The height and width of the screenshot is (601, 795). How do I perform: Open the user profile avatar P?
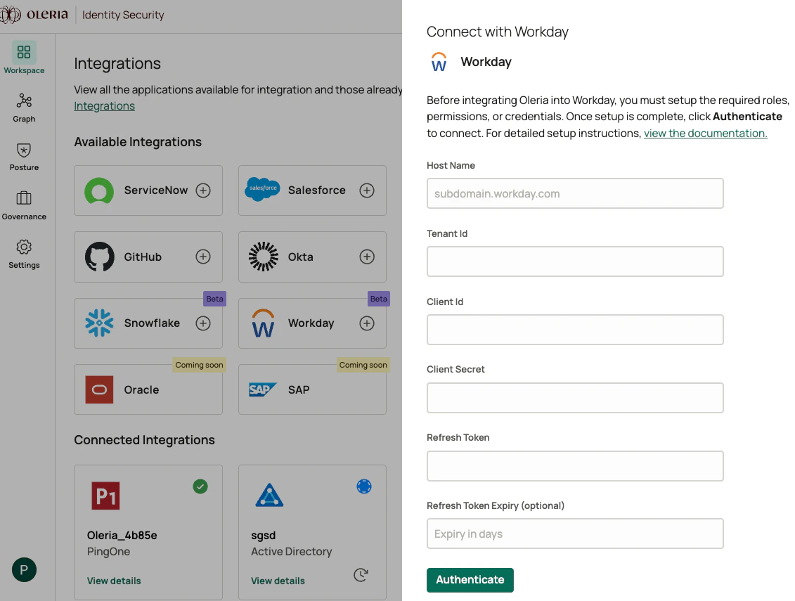click(x=24, y=569)
